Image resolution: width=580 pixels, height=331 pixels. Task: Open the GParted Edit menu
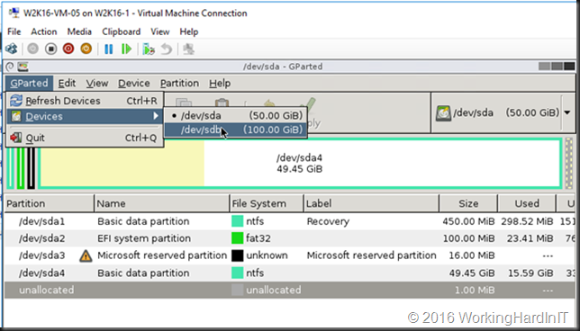(x=67, y=83)
